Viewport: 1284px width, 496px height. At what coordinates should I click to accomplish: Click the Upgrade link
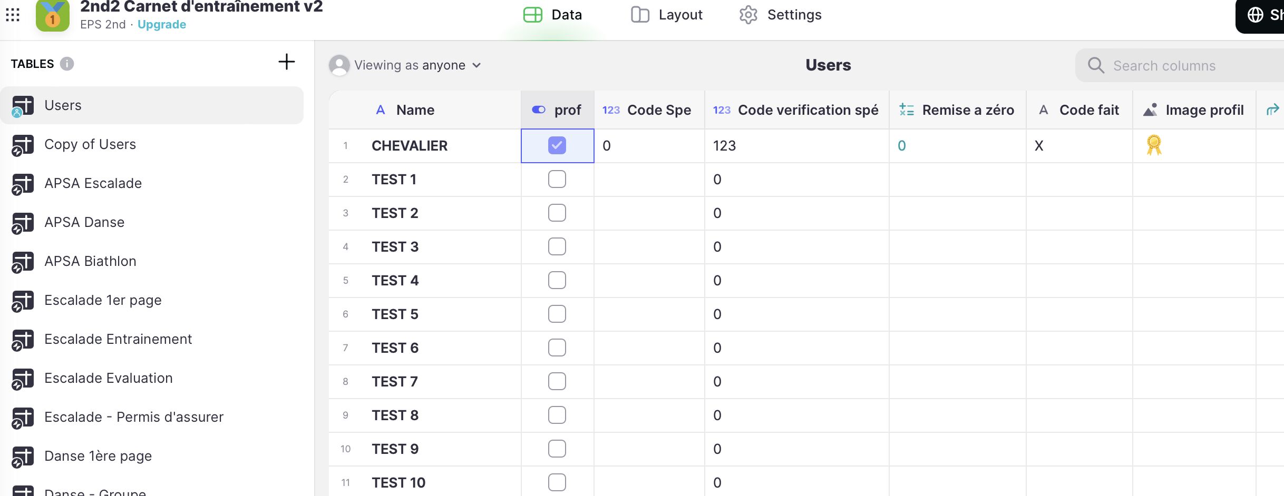coord(161,25)
